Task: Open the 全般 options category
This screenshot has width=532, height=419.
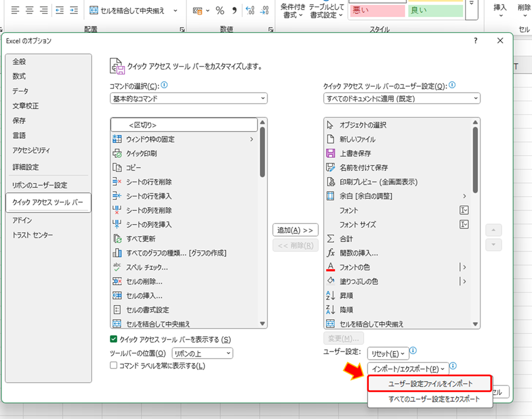Action: click(x=48, y=62)
